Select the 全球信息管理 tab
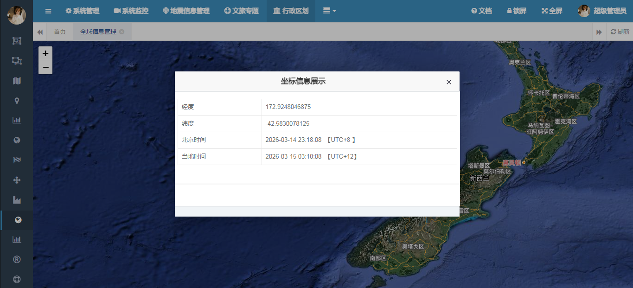The width and height of the screenshot is (633, 288). [x=98, y=32]
